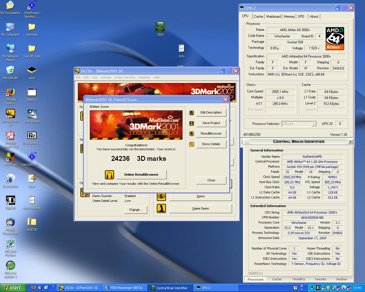Open CoreCenter desktop shortcut

point(10,181)
